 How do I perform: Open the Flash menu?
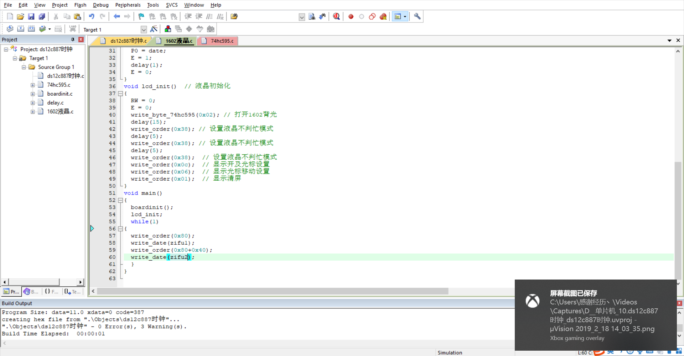coord(80,5)
